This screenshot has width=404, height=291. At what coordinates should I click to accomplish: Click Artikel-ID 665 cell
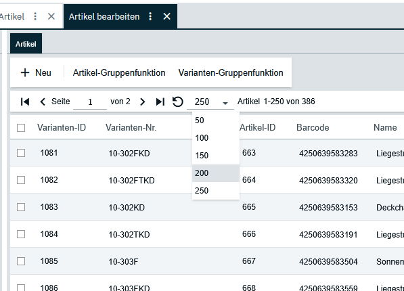(x=249, y=207)
